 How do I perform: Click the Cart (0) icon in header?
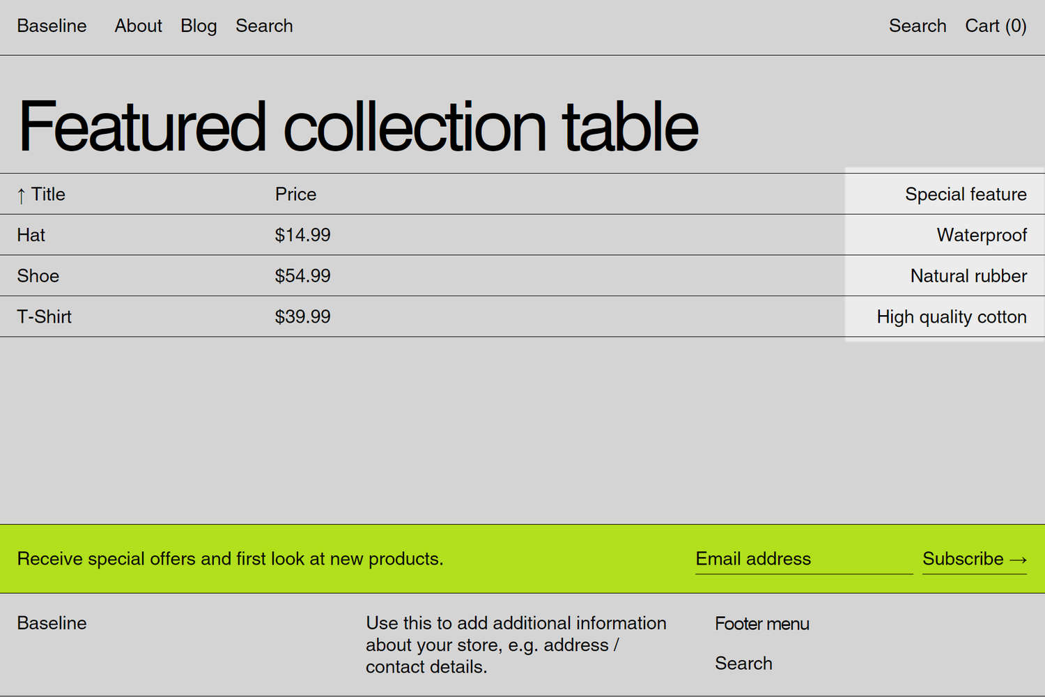(995, 26)
